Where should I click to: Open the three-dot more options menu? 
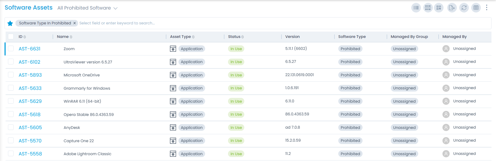[x=487, y=8]
